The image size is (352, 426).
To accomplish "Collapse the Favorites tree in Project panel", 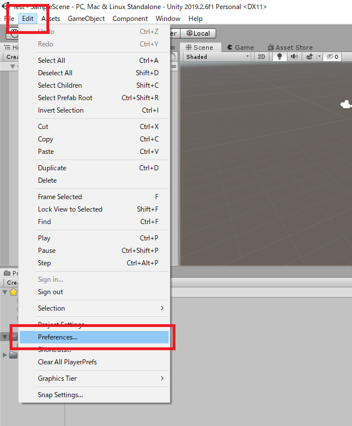I will tap(5, 292).
